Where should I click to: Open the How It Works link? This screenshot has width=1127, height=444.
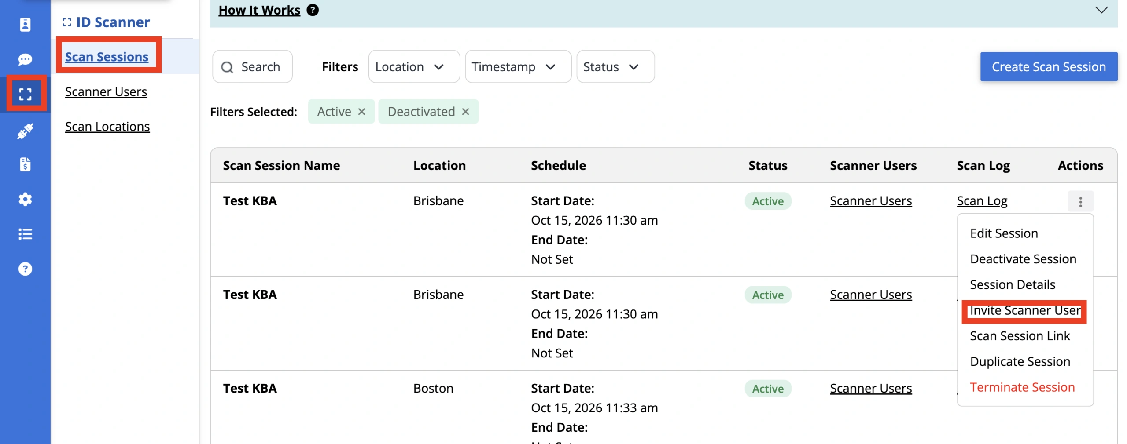(259, 10)
